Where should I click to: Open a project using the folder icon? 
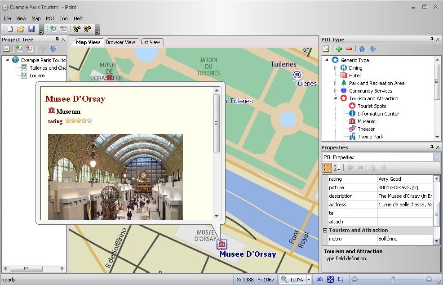coord(21,29)
